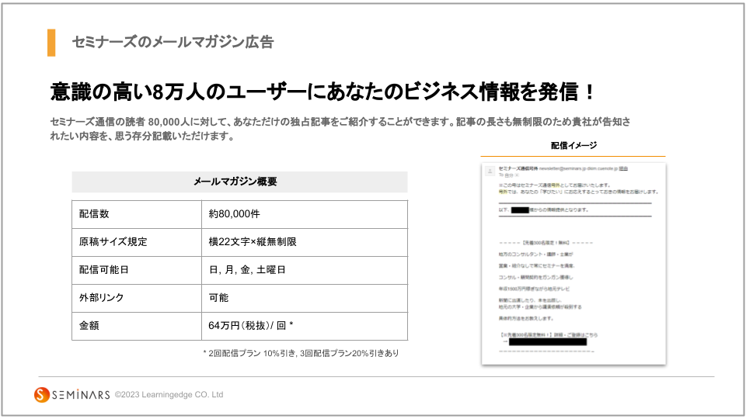The image size is (746, 419).
Task: Open the email preview thumbnail image
Action: [x=573, y=264]
